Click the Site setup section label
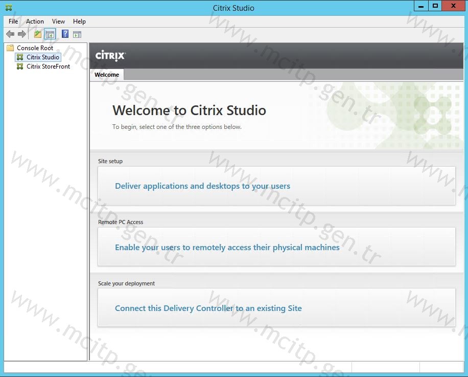Viewport: 468px width, 377px height. 110,161
